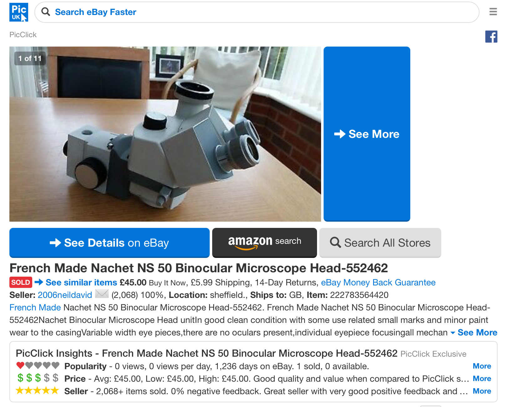Expand Popularity insight with More
This screenshot has width=507, height=407.
click(482, 366)
